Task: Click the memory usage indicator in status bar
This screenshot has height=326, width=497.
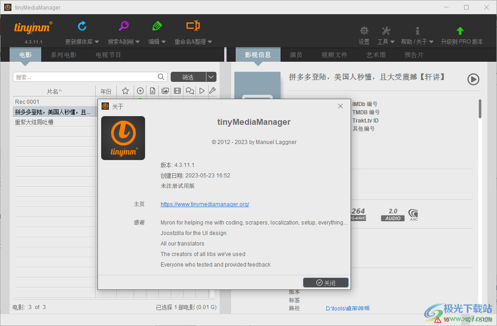Action: pyautogui.click(x=478, y=320)
